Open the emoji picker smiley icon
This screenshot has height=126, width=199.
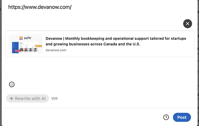tap(12, 85)
